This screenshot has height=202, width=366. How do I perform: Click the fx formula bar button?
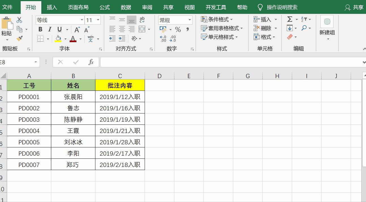click(91, 62)
